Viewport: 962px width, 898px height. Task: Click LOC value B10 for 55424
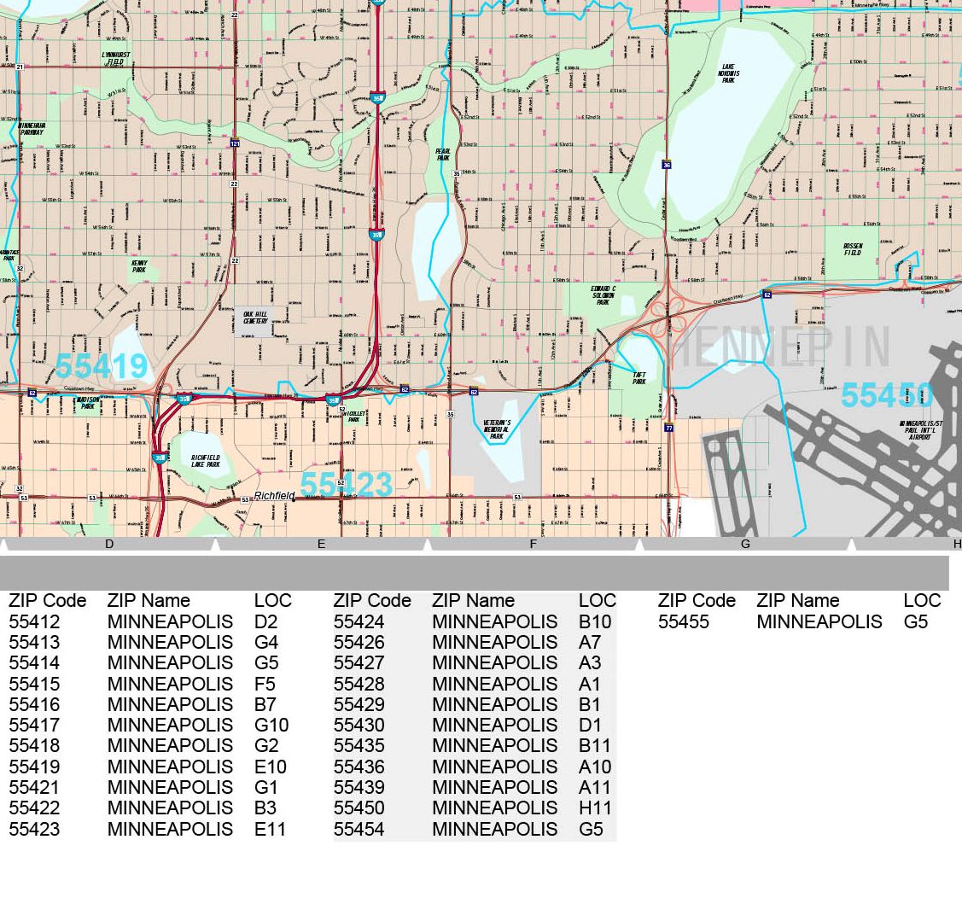click(x=595, y=622)
